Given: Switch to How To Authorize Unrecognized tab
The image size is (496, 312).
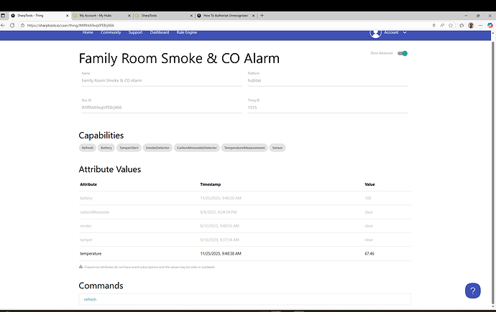Looking at the screenshot, I should (224, 15).
